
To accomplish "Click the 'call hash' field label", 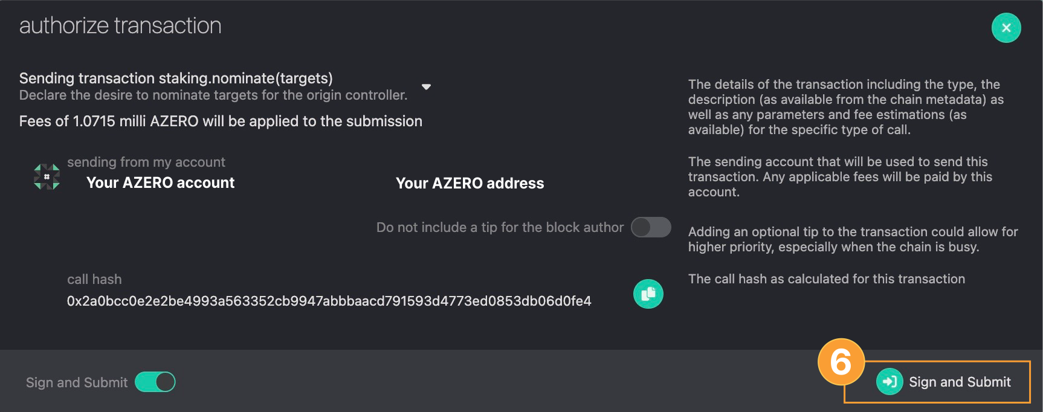I will (94, 279).
